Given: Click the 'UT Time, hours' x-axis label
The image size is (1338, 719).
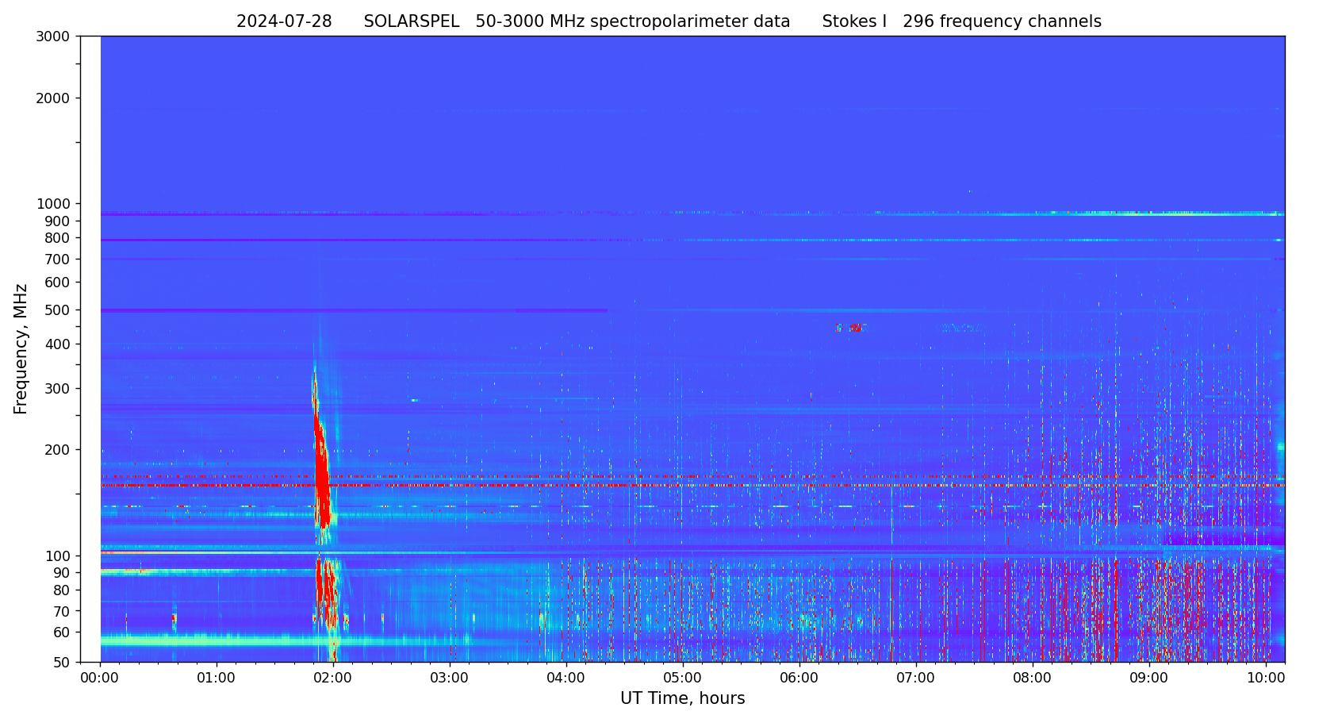Looking at the screenshot, I should 683,698.
